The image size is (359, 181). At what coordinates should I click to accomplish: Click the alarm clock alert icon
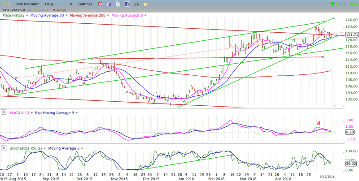[x=100, y=4]
